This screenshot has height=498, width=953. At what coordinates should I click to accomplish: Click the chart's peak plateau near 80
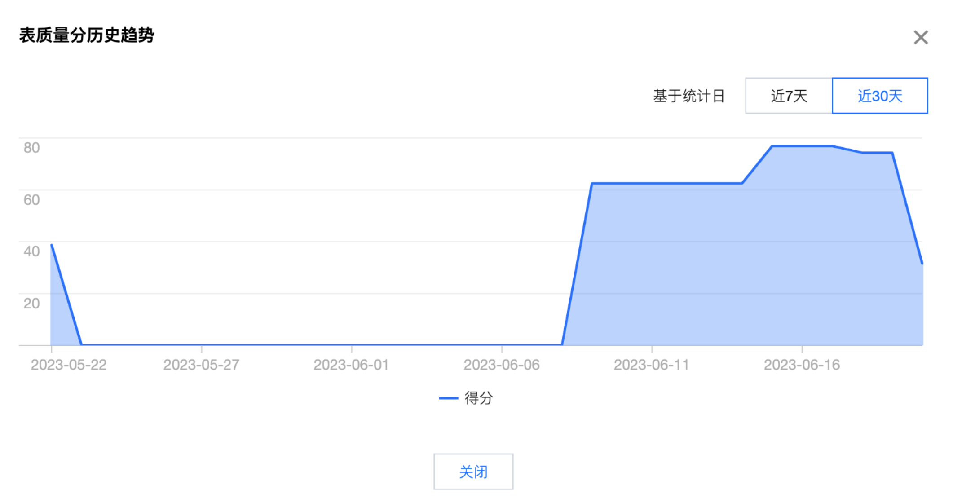coord(802,146)
